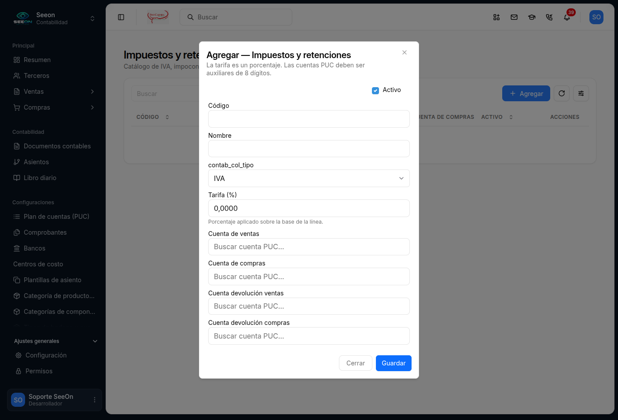Navigate to Plan de cuentas (PUC)
This screenshot has width=618, height=420.
click(x=55, y=217)
